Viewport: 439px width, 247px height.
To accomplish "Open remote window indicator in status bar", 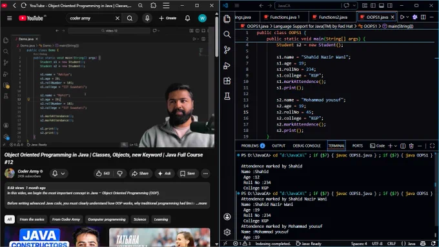I will click(225, 243).
